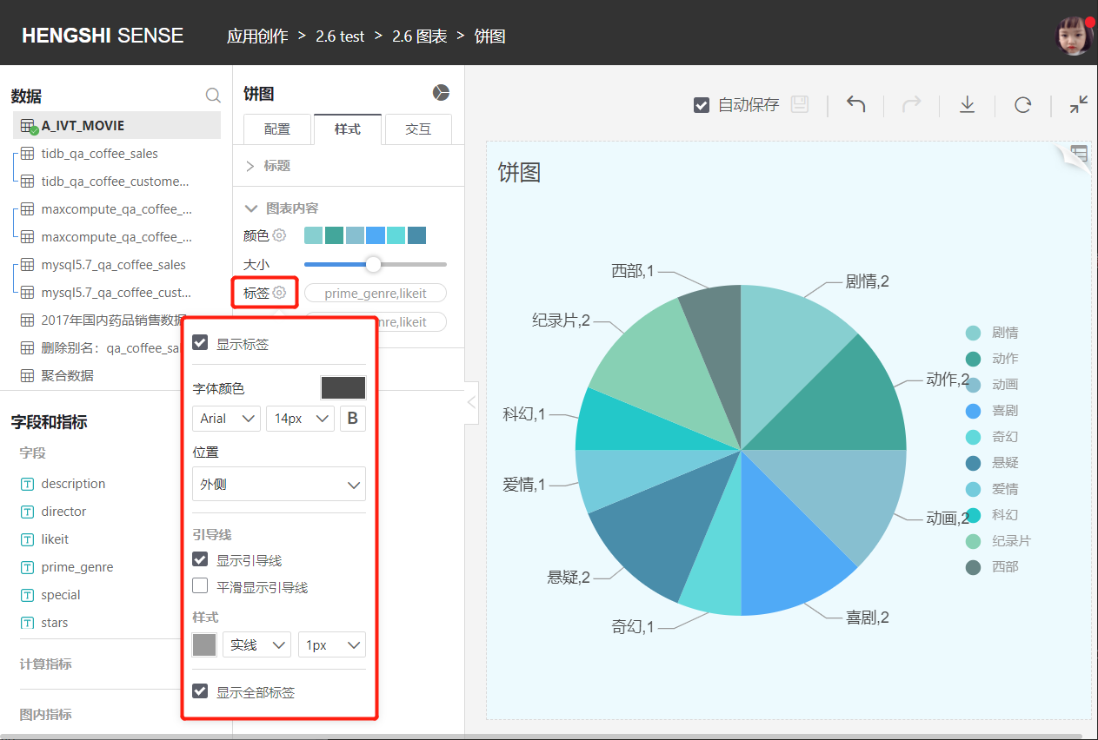Click mysql5.7_qa_coffee_sales table icon
The width and height of the screenshot is (1098, 740).
point(27,265)
